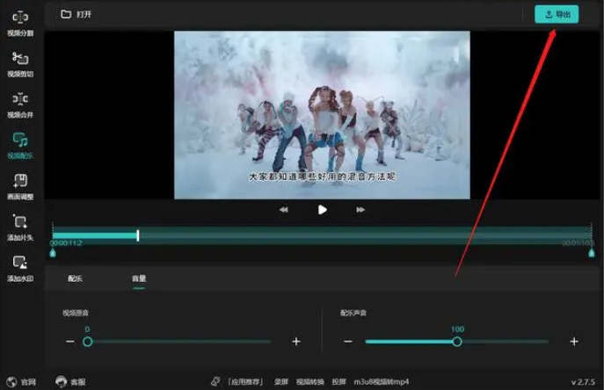Decrease original video volume with minus
Image resolution: width=604 pixels, height=390 pixels.
click(70, 342)
